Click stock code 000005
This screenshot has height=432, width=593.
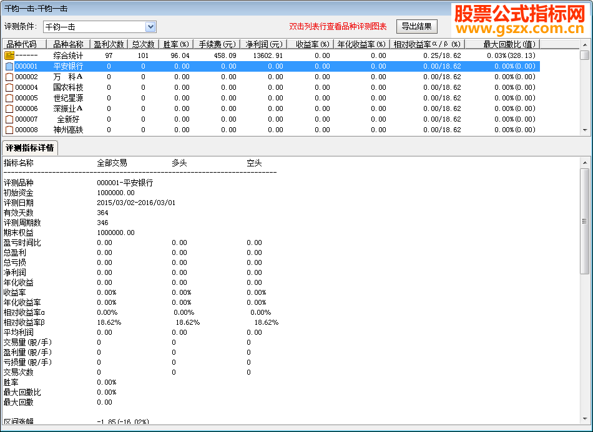pyautogui.click(x=26, y=98)
